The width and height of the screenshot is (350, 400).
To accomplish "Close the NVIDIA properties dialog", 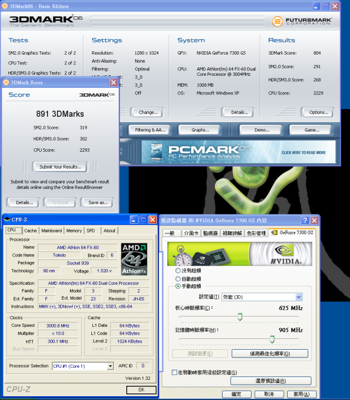I will coord(314,220).
